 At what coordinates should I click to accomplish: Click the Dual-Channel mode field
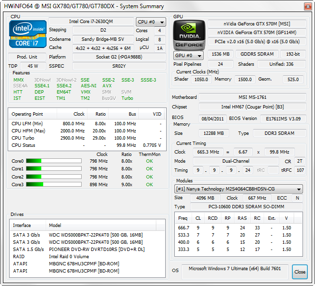(236, 161)
